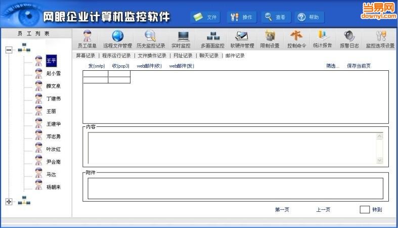Viewport: 398px width, 228px height.
Task: Collapse the top employee group tree node
Action: (9, 50)
